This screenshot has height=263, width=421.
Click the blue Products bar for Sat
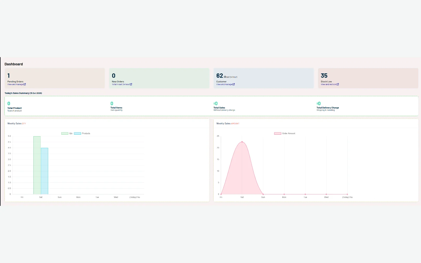44,171
